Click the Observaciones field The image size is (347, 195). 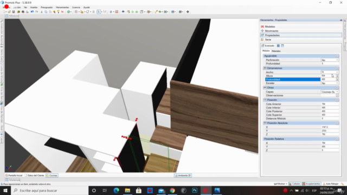(x=328, y=95)
